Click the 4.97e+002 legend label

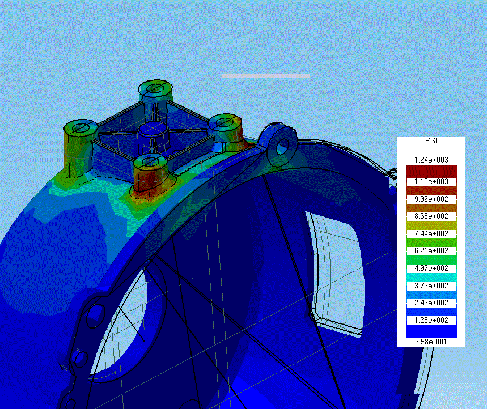coord(431,268)
